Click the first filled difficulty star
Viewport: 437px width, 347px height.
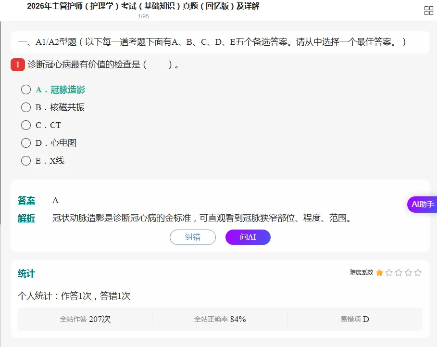click(x=379, y=272)
